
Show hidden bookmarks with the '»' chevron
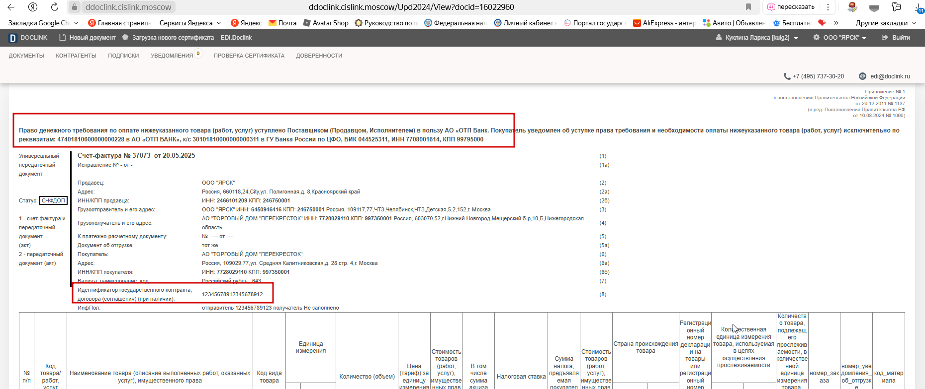coord(836,23)
